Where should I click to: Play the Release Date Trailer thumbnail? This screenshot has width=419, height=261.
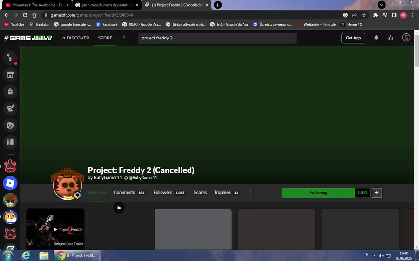[x=55, y=229]
